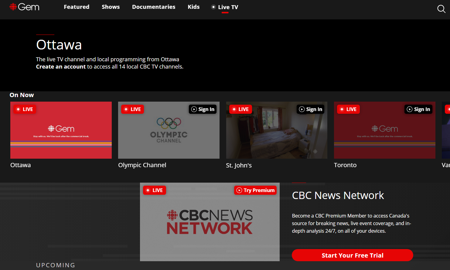Go to the Shows section
This screenshot has height=270, width=450.
click(x=111, y=7)
